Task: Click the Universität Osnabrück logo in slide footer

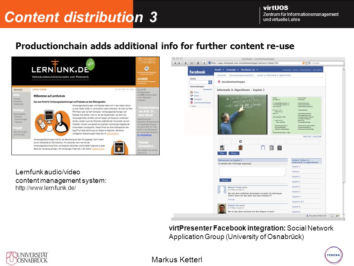Action: click(27, 258)
